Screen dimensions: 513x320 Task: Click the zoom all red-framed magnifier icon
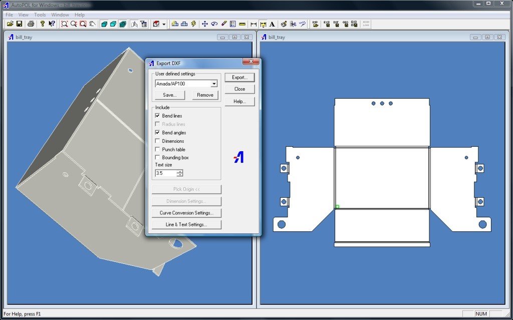click(x=83, y=24)
